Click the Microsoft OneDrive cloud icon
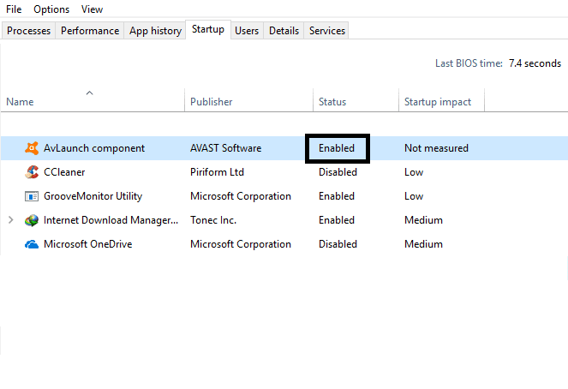Image resolution: width=568 pixels, height=389 pixels. tap(32, 244)
